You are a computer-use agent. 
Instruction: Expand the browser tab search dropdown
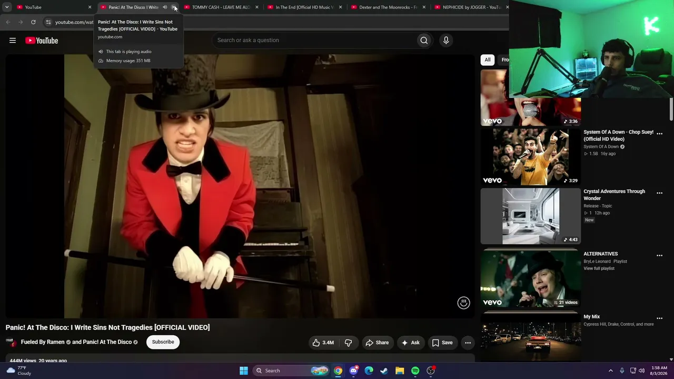(7, 7)
